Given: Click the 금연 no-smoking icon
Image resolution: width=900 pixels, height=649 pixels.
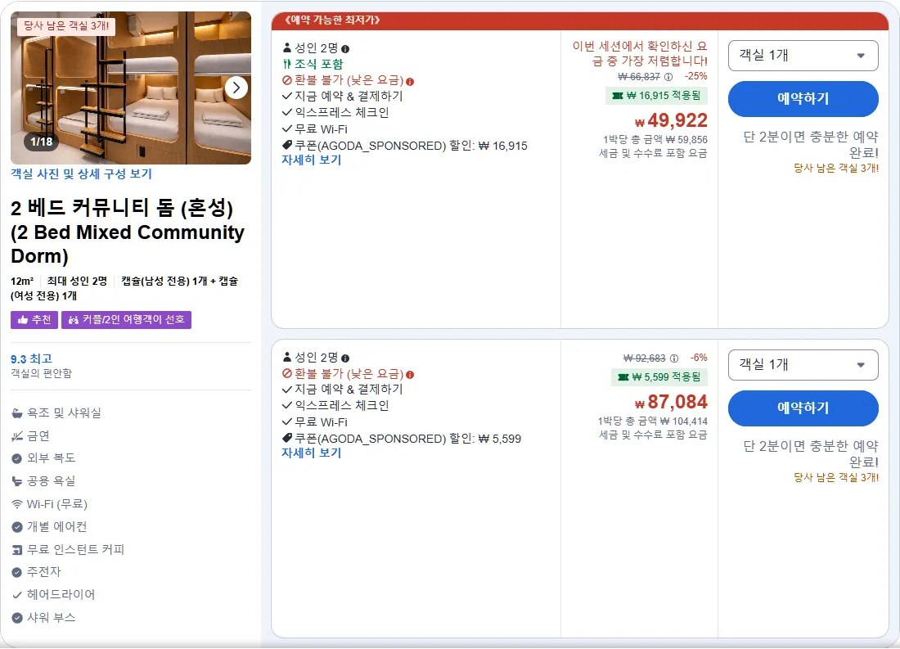Looking at the screenshot, I should [x=17, y=436].
